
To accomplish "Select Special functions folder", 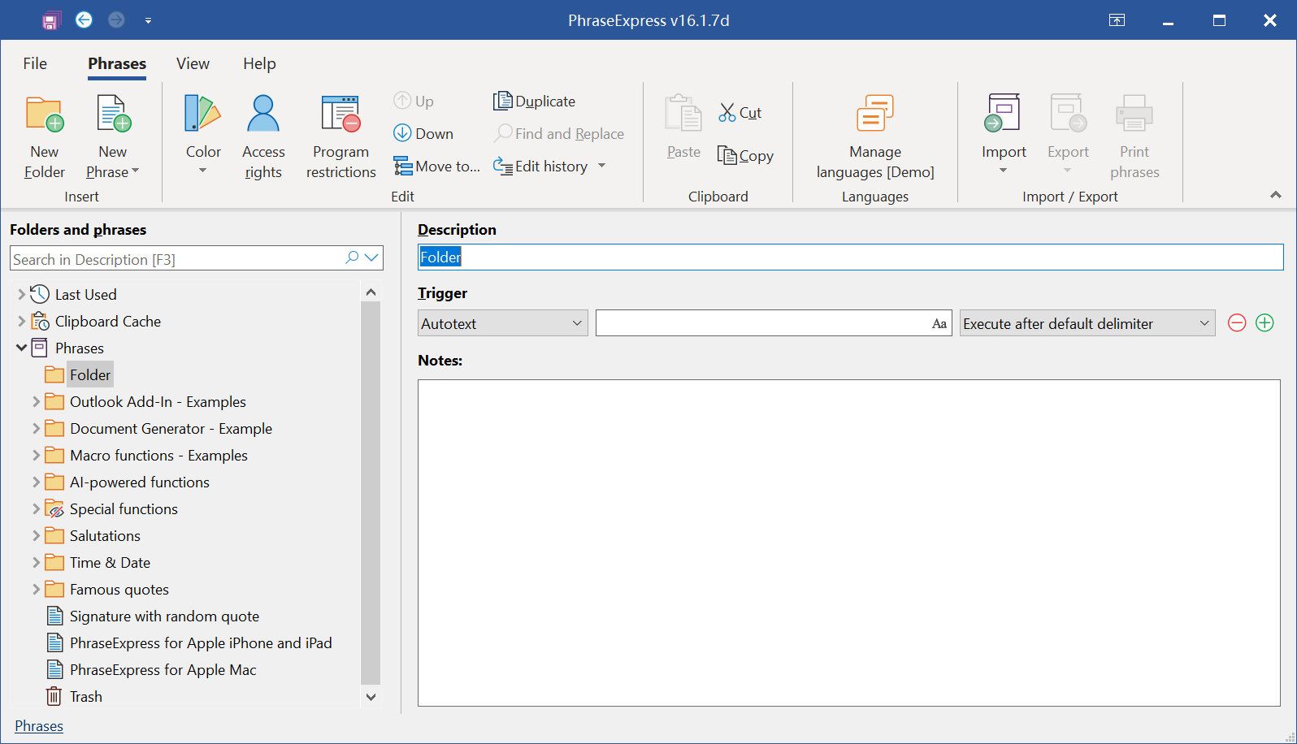I will 124,508.
